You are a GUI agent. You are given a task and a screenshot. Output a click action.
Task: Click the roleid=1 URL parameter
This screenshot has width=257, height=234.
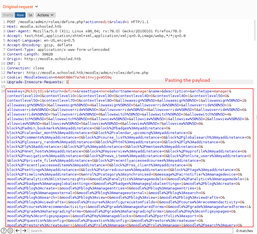[120, 22]
